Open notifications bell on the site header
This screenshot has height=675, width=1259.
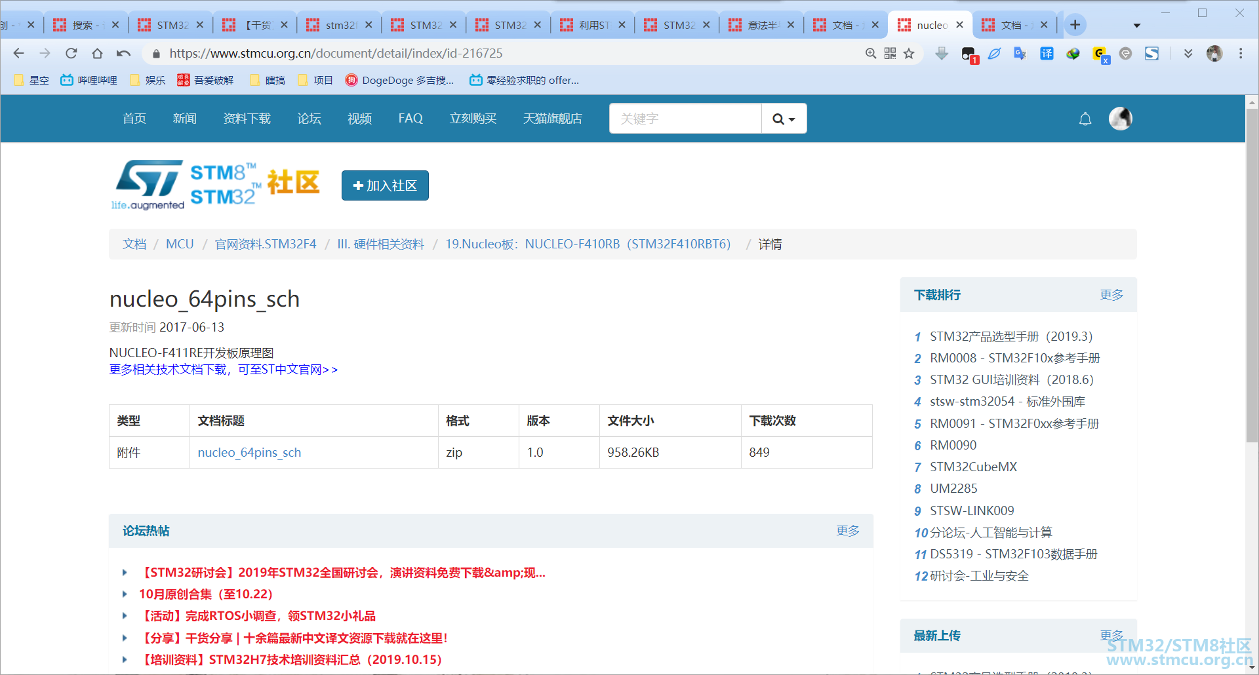(1085, 119)
